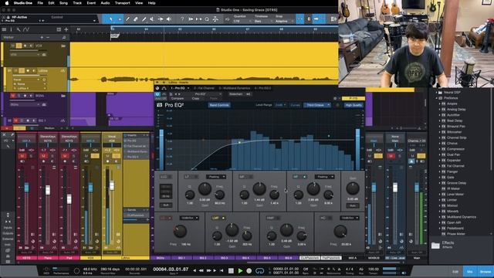Screen dimensions: 494x278
Task: Toggle the LC low-cut enable button
Action: [x=170, y=218]
